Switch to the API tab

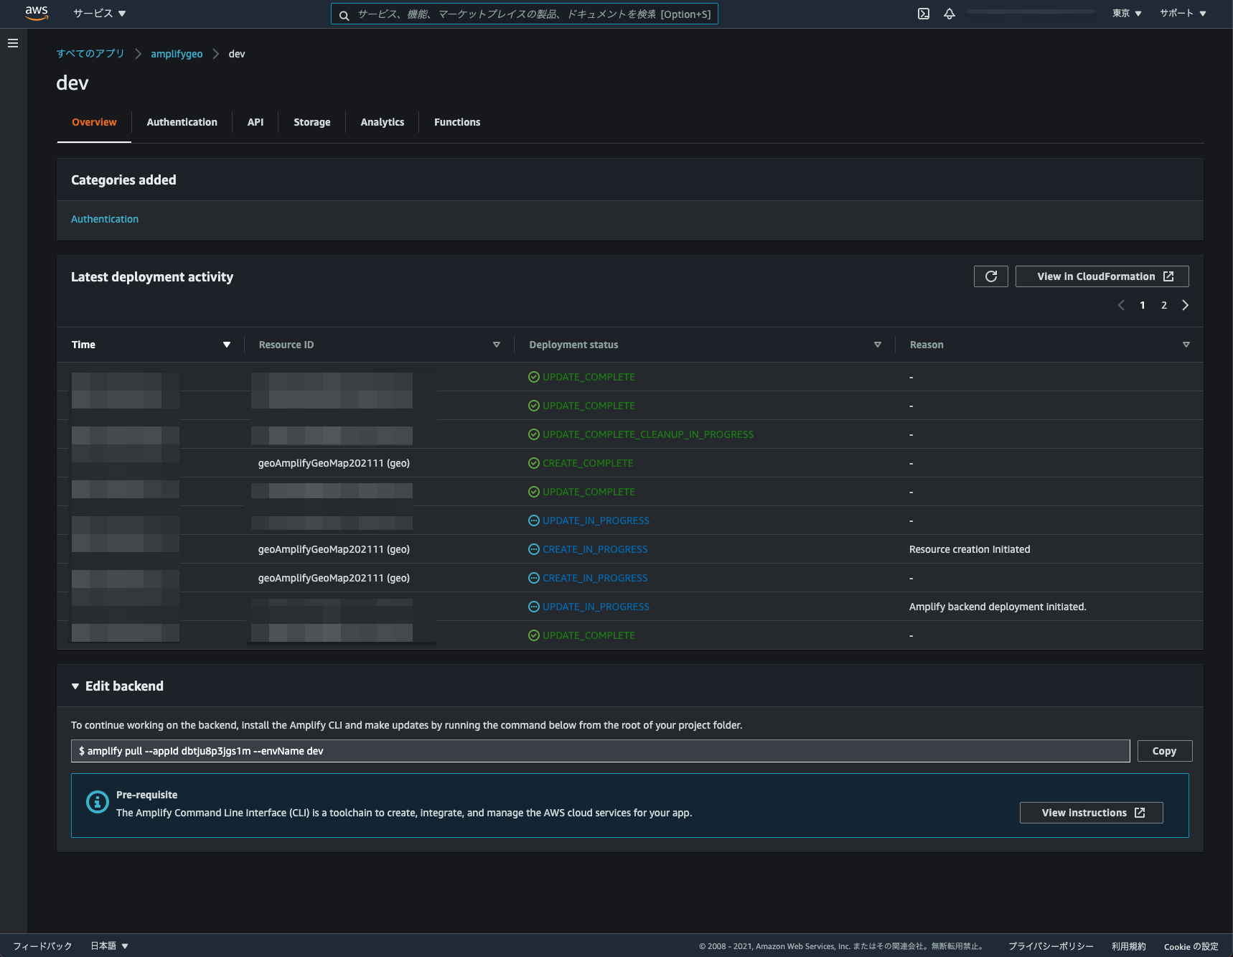point(255,122)
